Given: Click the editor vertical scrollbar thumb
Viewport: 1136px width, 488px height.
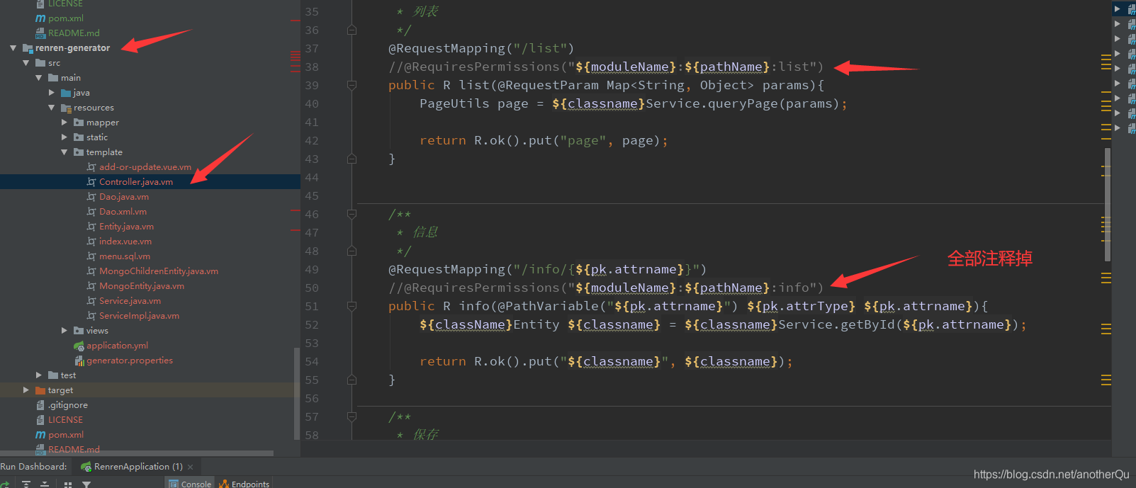Looking at the screenshot, I should 1108,205.
